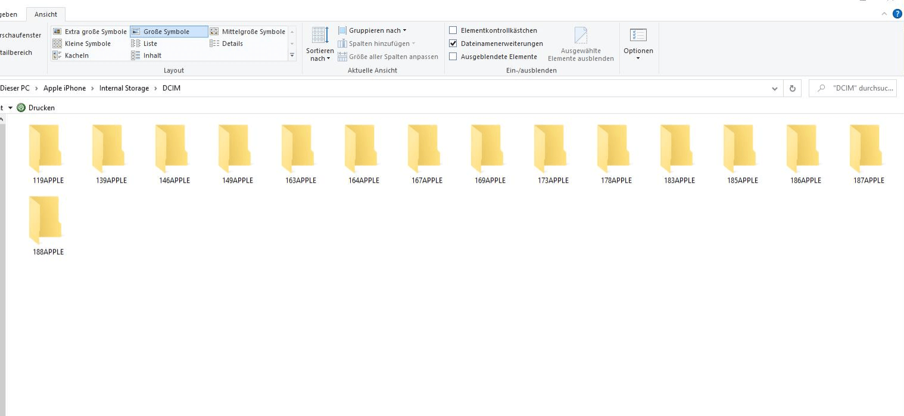The image size is (904, 416).
Task: Expand the Gruppieren nach dropdown
Action: [x=372, y=30]
